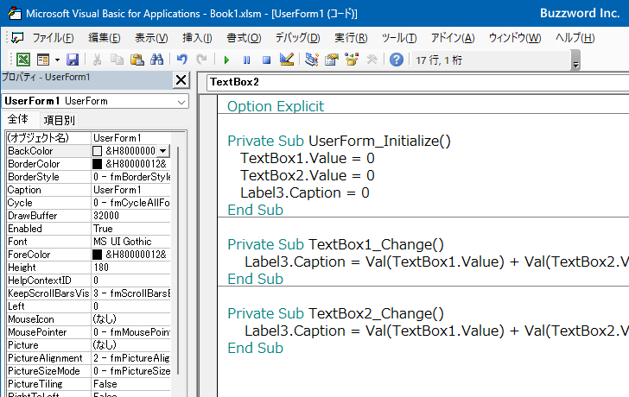Select the Font property MS UI Gothic
Viewport: 629px width, 397px height.
(89, 242)
